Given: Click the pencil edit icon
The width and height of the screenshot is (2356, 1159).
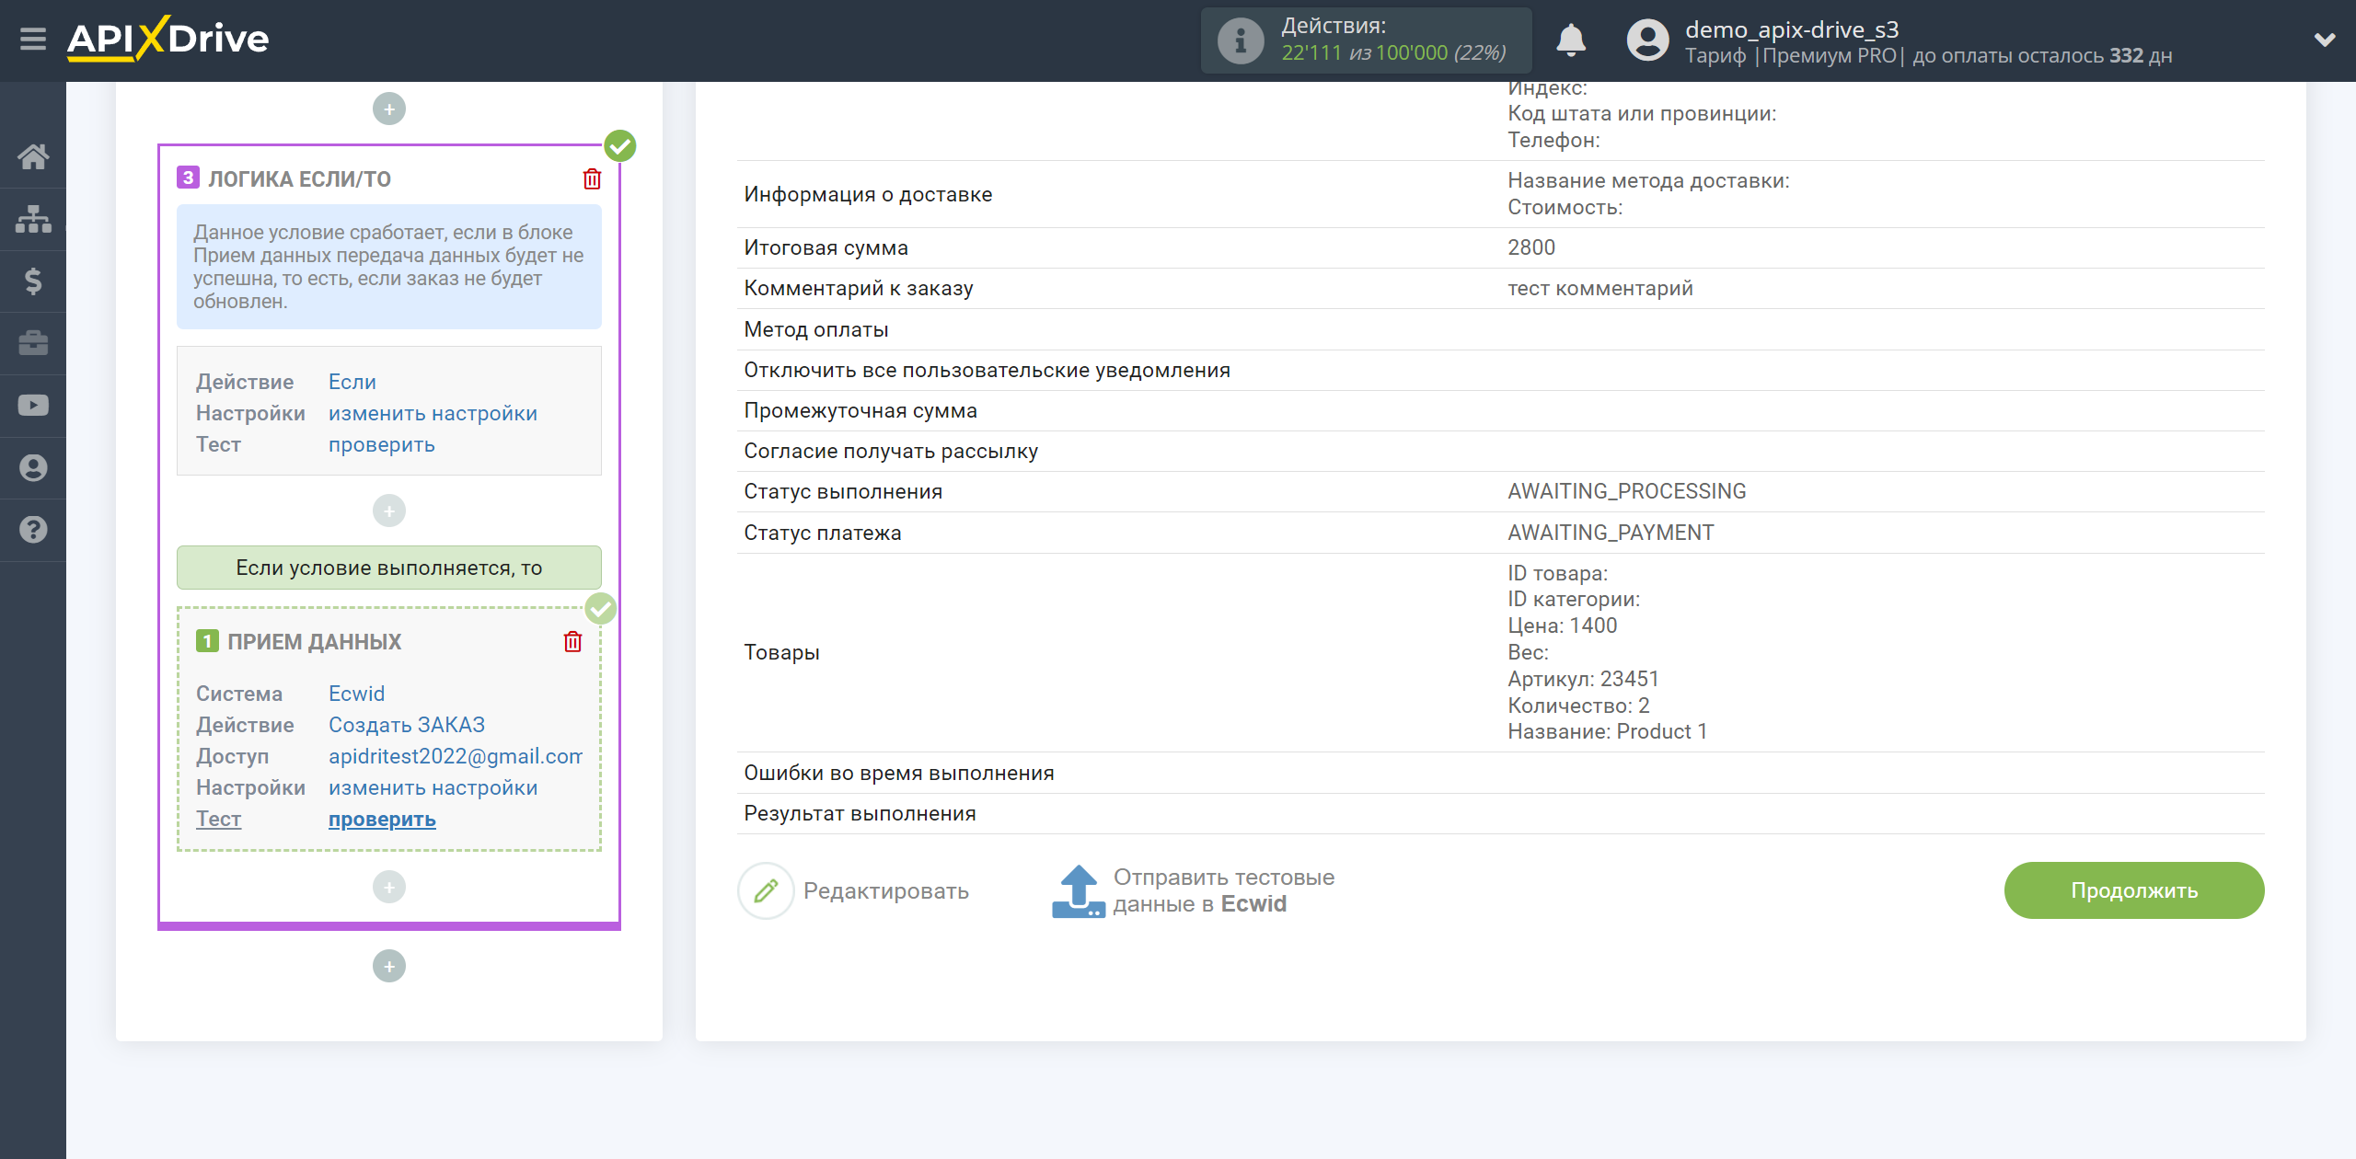Looking at the screenshot, I should (766, 890).
